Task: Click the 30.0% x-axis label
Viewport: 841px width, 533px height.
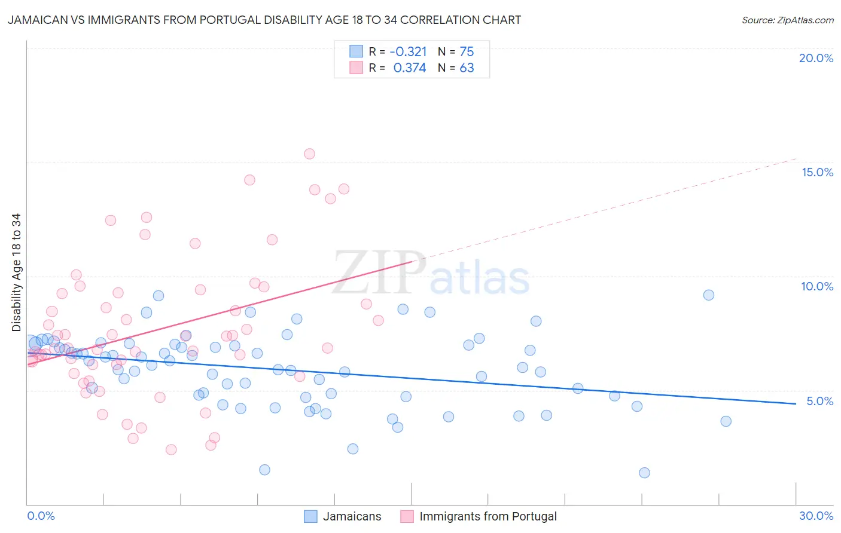Action: click(x=816, y=516)
